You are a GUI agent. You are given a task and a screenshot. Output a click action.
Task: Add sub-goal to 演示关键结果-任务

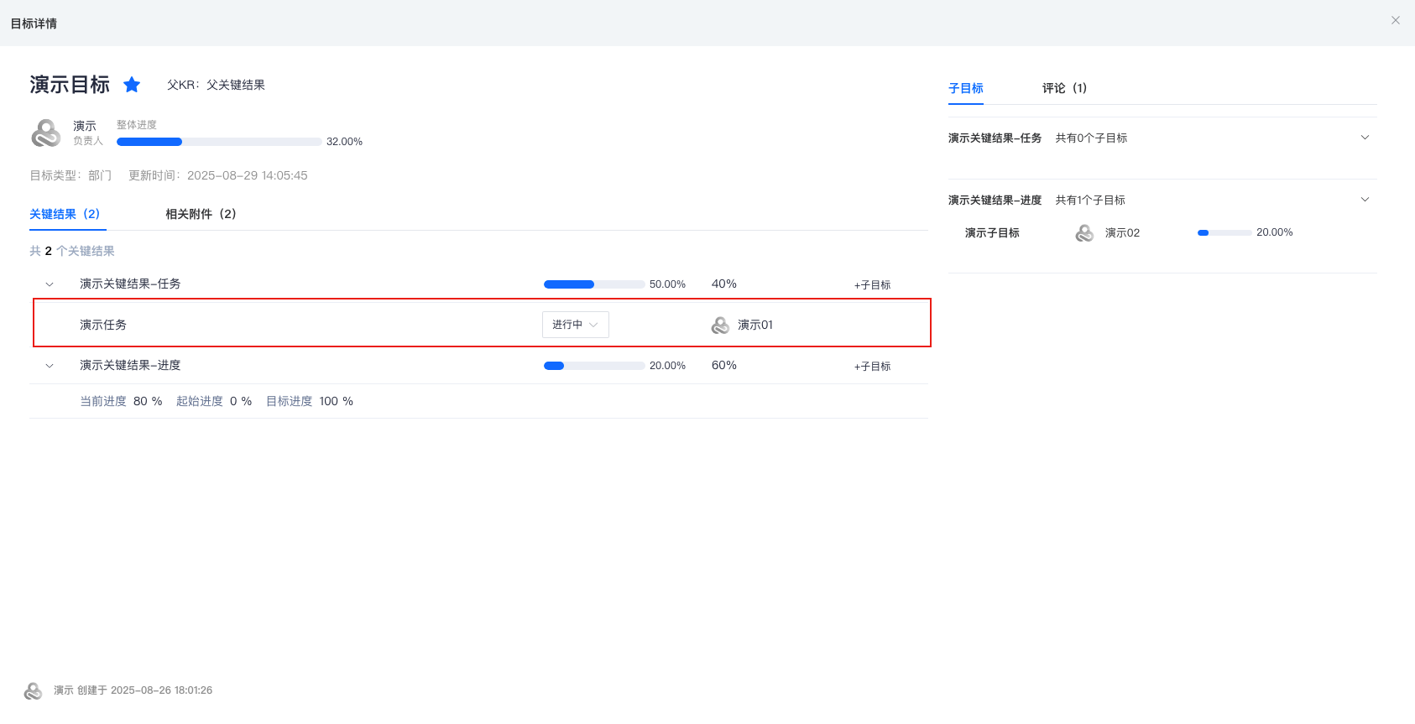tap(872, 285)
